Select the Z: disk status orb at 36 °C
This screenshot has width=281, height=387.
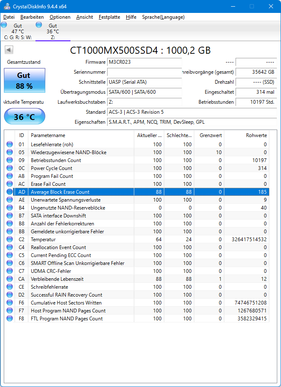pos(39,25)
